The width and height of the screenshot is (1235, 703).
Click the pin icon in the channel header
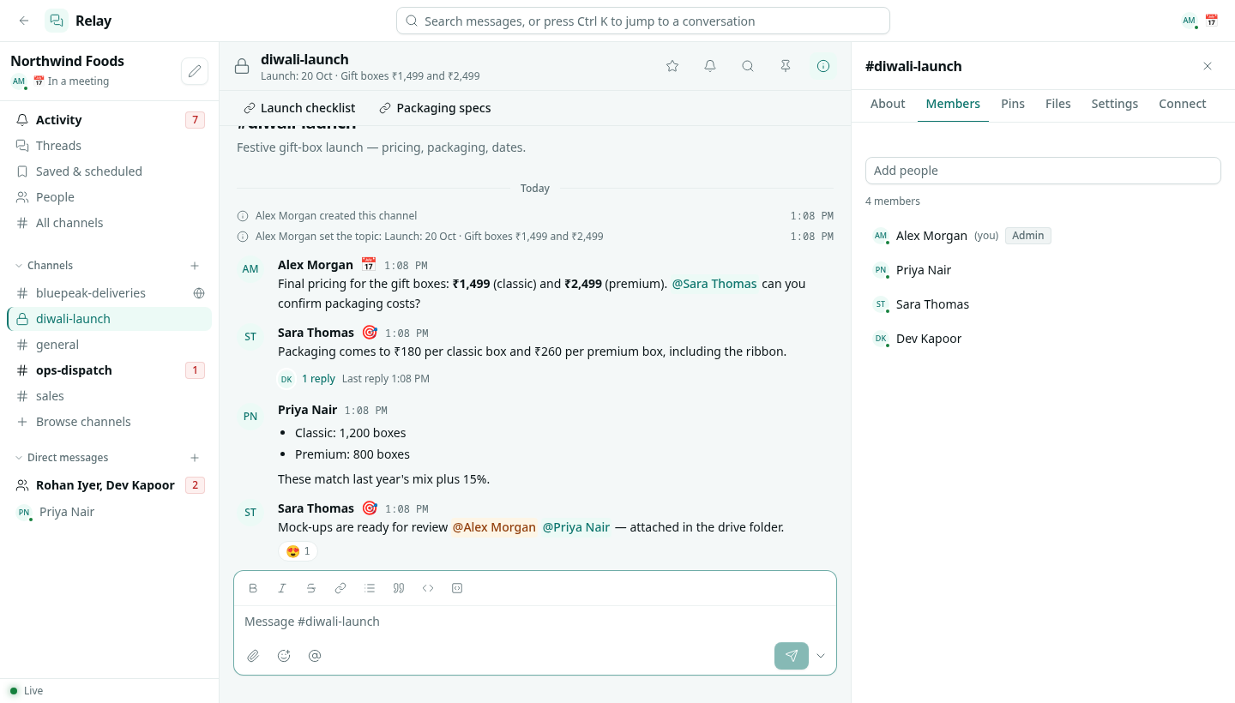[x=786, y=66]
